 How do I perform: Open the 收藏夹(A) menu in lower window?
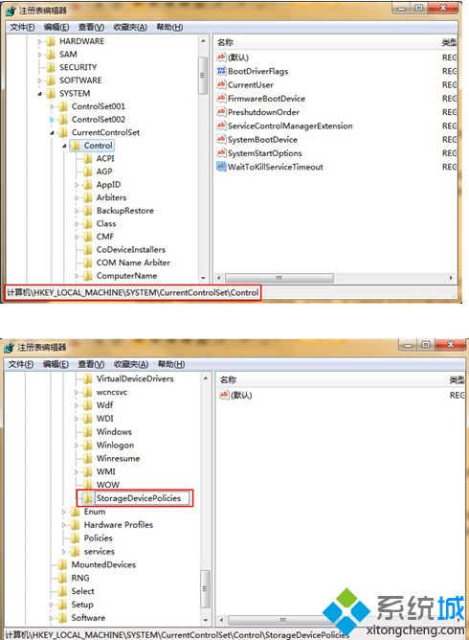[x=130, y=364]
